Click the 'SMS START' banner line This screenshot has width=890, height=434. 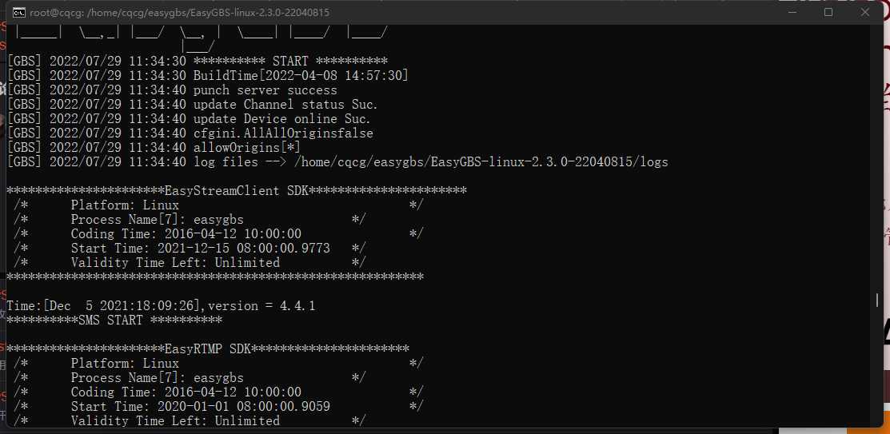point(114,321)
